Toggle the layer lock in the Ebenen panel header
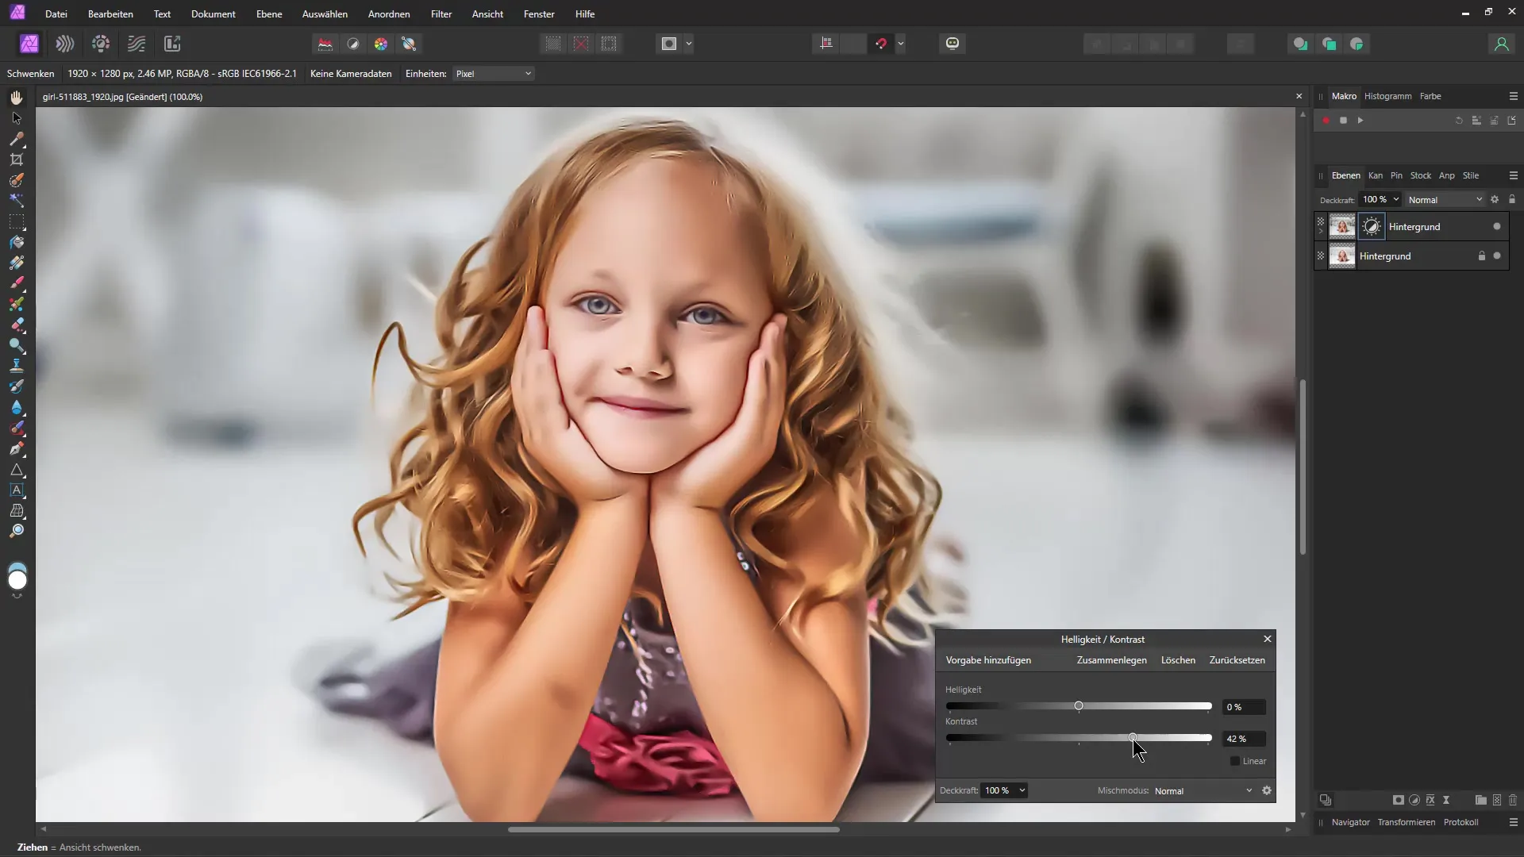 coord(1512,200)
